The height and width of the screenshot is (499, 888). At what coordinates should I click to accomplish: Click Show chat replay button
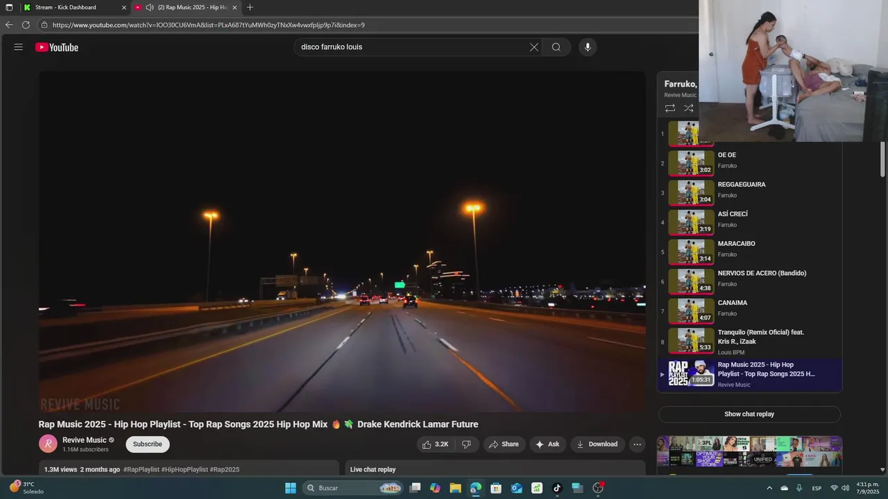pyautogui.click(x=749, y=414)
